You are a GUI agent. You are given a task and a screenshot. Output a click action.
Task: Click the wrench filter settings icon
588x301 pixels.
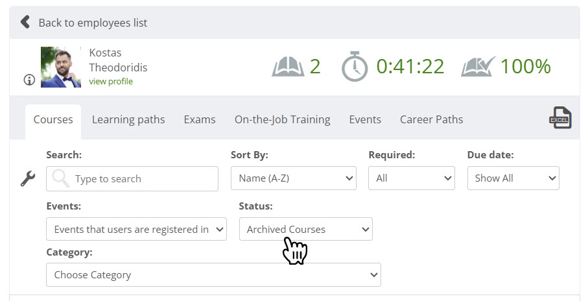[28, 178]
